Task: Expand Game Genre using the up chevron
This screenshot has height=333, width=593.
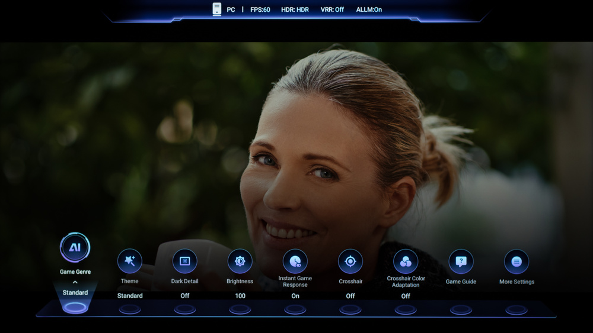Action: (x=75, y=283)
